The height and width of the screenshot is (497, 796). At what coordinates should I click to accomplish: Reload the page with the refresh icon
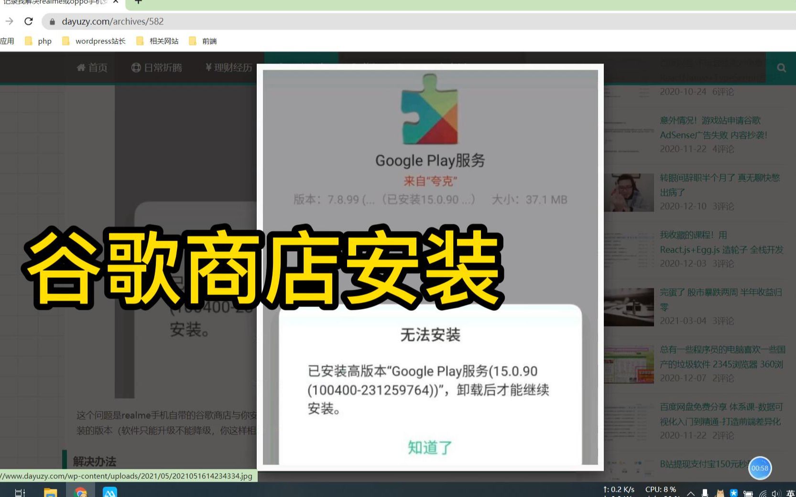pos(29,21)
